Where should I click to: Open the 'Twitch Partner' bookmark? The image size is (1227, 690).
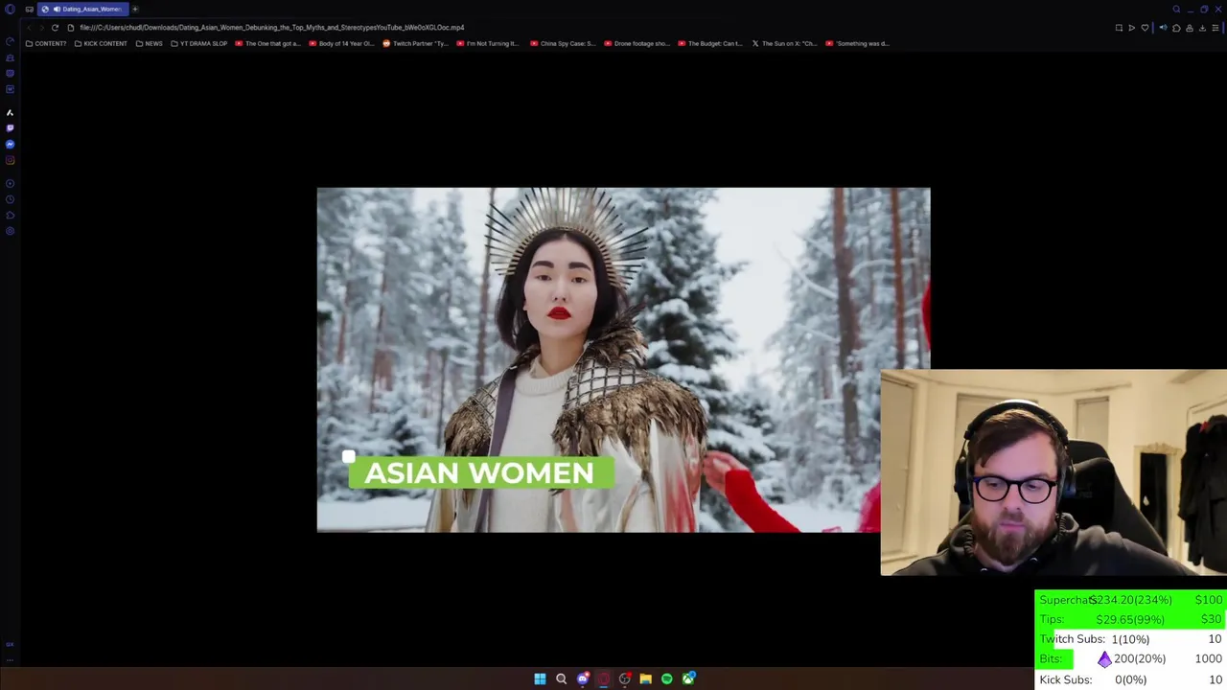(415, 43)
